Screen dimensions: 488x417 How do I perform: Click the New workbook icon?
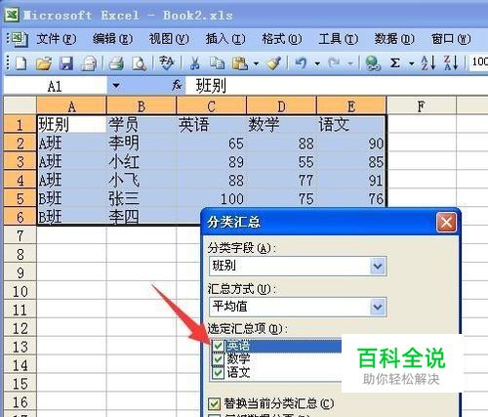20,63
